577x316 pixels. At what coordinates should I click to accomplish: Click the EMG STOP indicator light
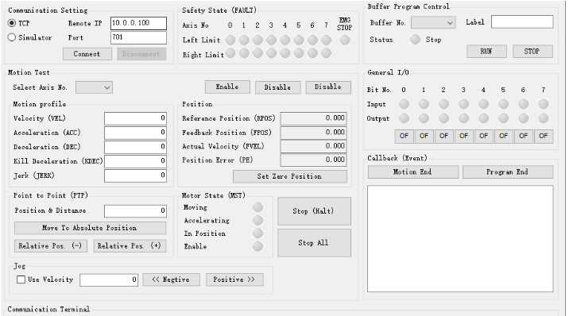[x=345, y=40]
